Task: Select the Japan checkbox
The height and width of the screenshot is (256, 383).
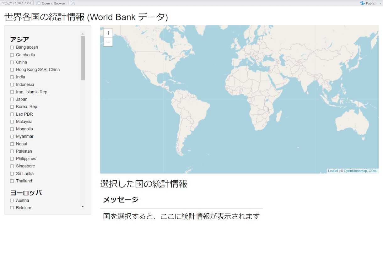Action: click(12, 99)
